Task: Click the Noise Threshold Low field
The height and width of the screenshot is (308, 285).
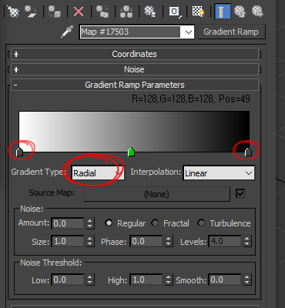Action: pos(68,280)
